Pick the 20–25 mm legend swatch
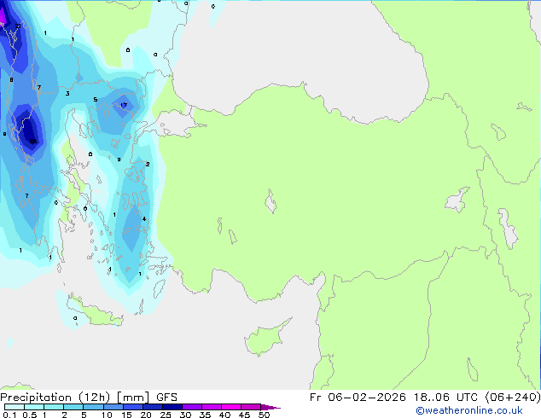Screen dimensions: 541x418 pos(153,407)
